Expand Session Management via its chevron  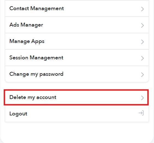point(142,58)
